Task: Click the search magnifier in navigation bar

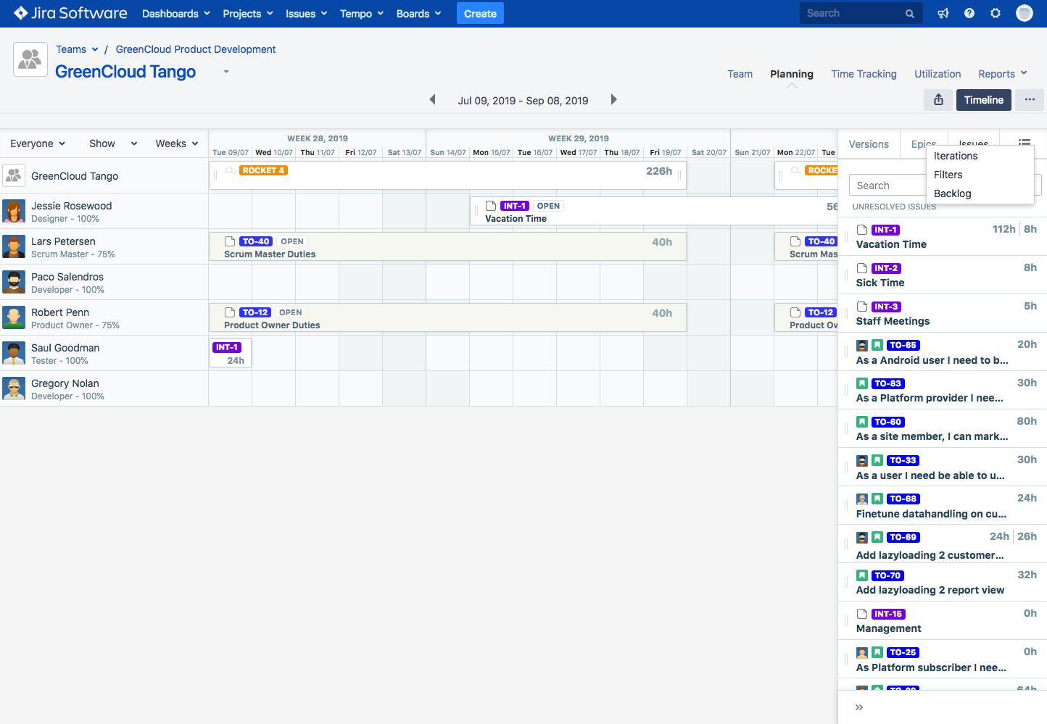Action: pyautogui.click(x=909, y=12)
